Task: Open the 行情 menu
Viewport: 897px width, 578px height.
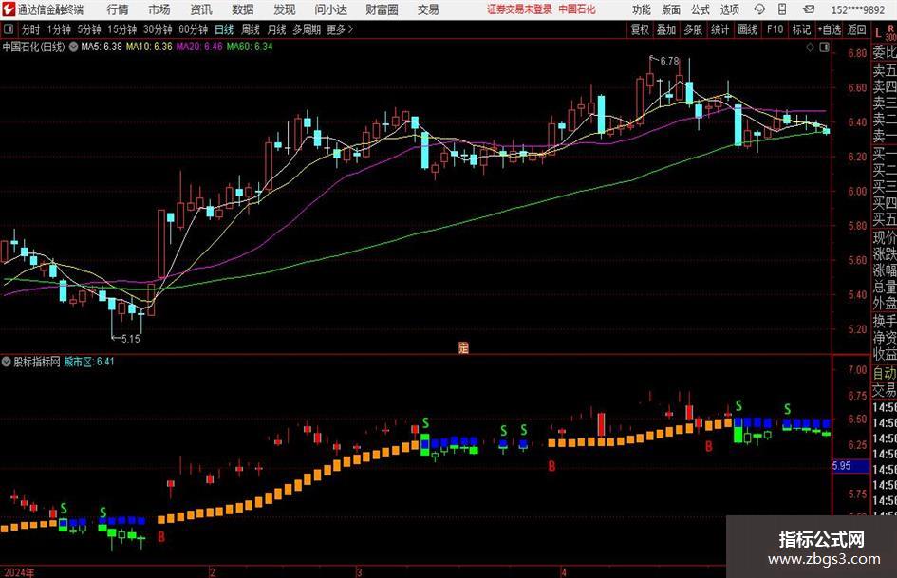Action: click(118, 9)
